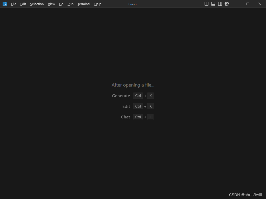Click the Cursor logo in the title bar
The width and height of the screenshot is (266, 199).
[x=4, y=4]
